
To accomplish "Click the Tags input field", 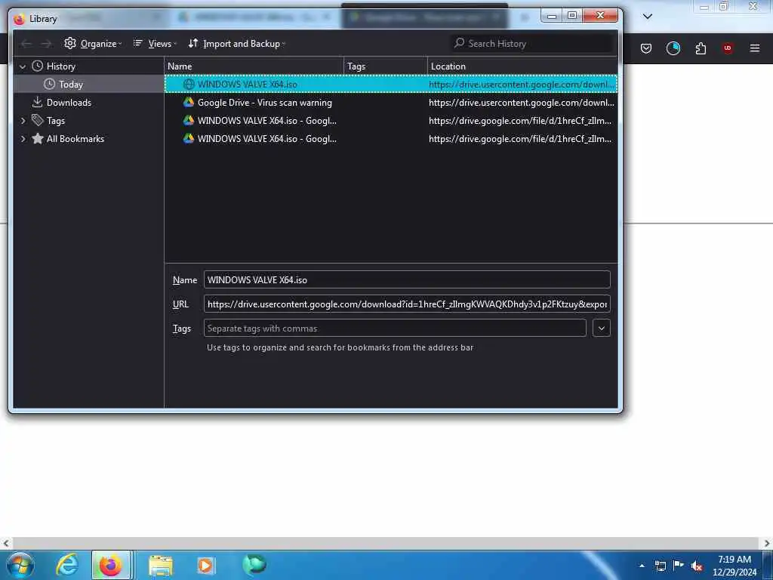I will pyautogui.click(x=394, y=328).
